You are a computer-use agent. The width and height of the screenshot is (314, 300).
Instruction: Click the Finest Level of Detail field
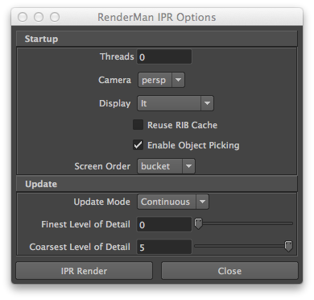164,224
